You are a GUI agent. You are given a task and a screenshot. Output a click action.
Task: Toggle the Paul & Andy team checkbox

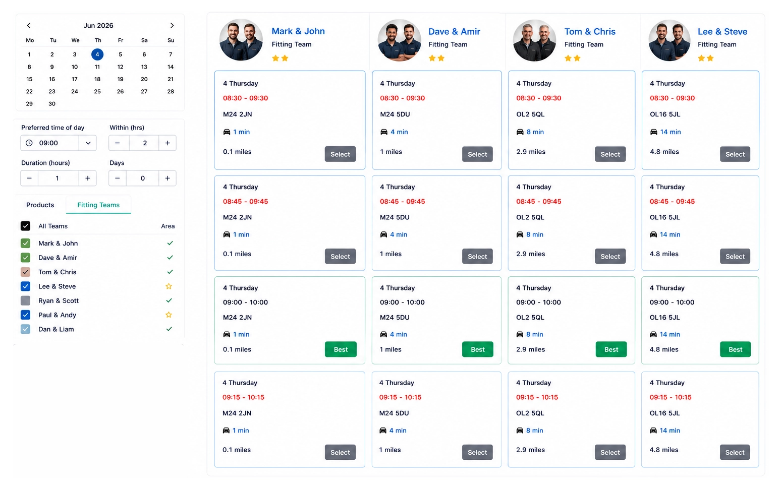26,315
